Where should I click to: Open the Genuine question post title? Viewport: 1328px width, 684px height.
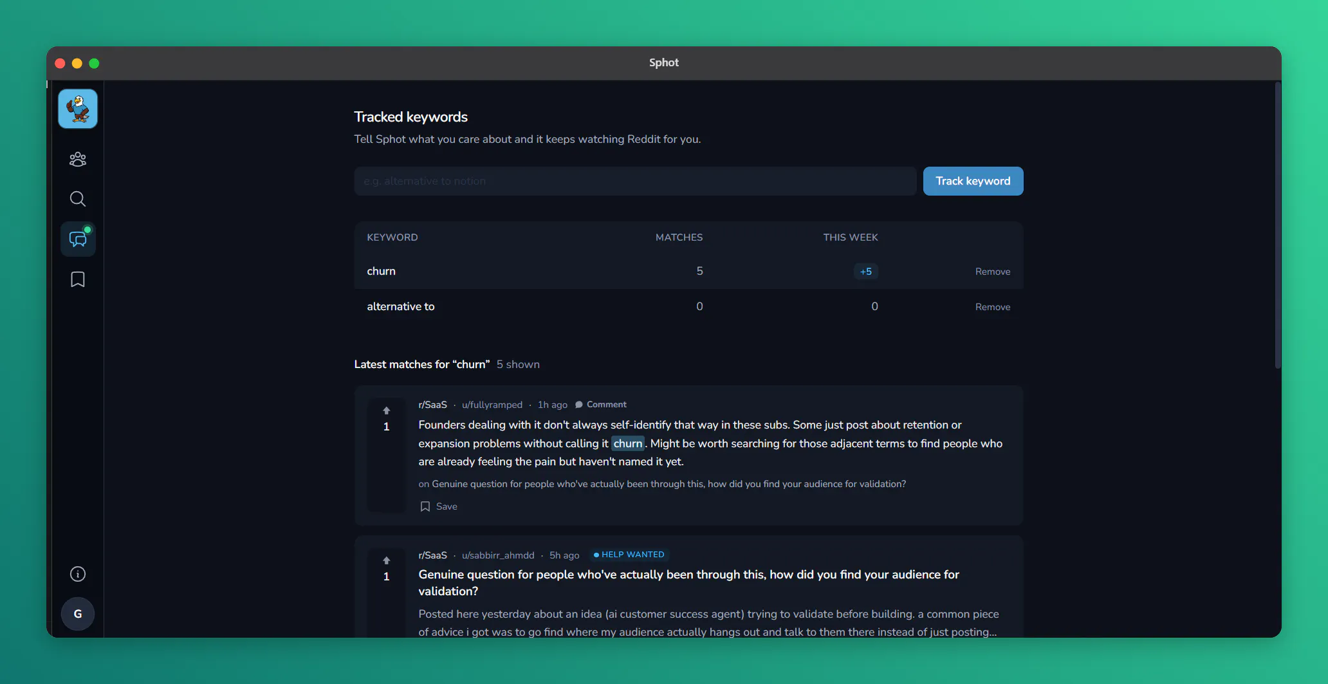pos(688,582)
